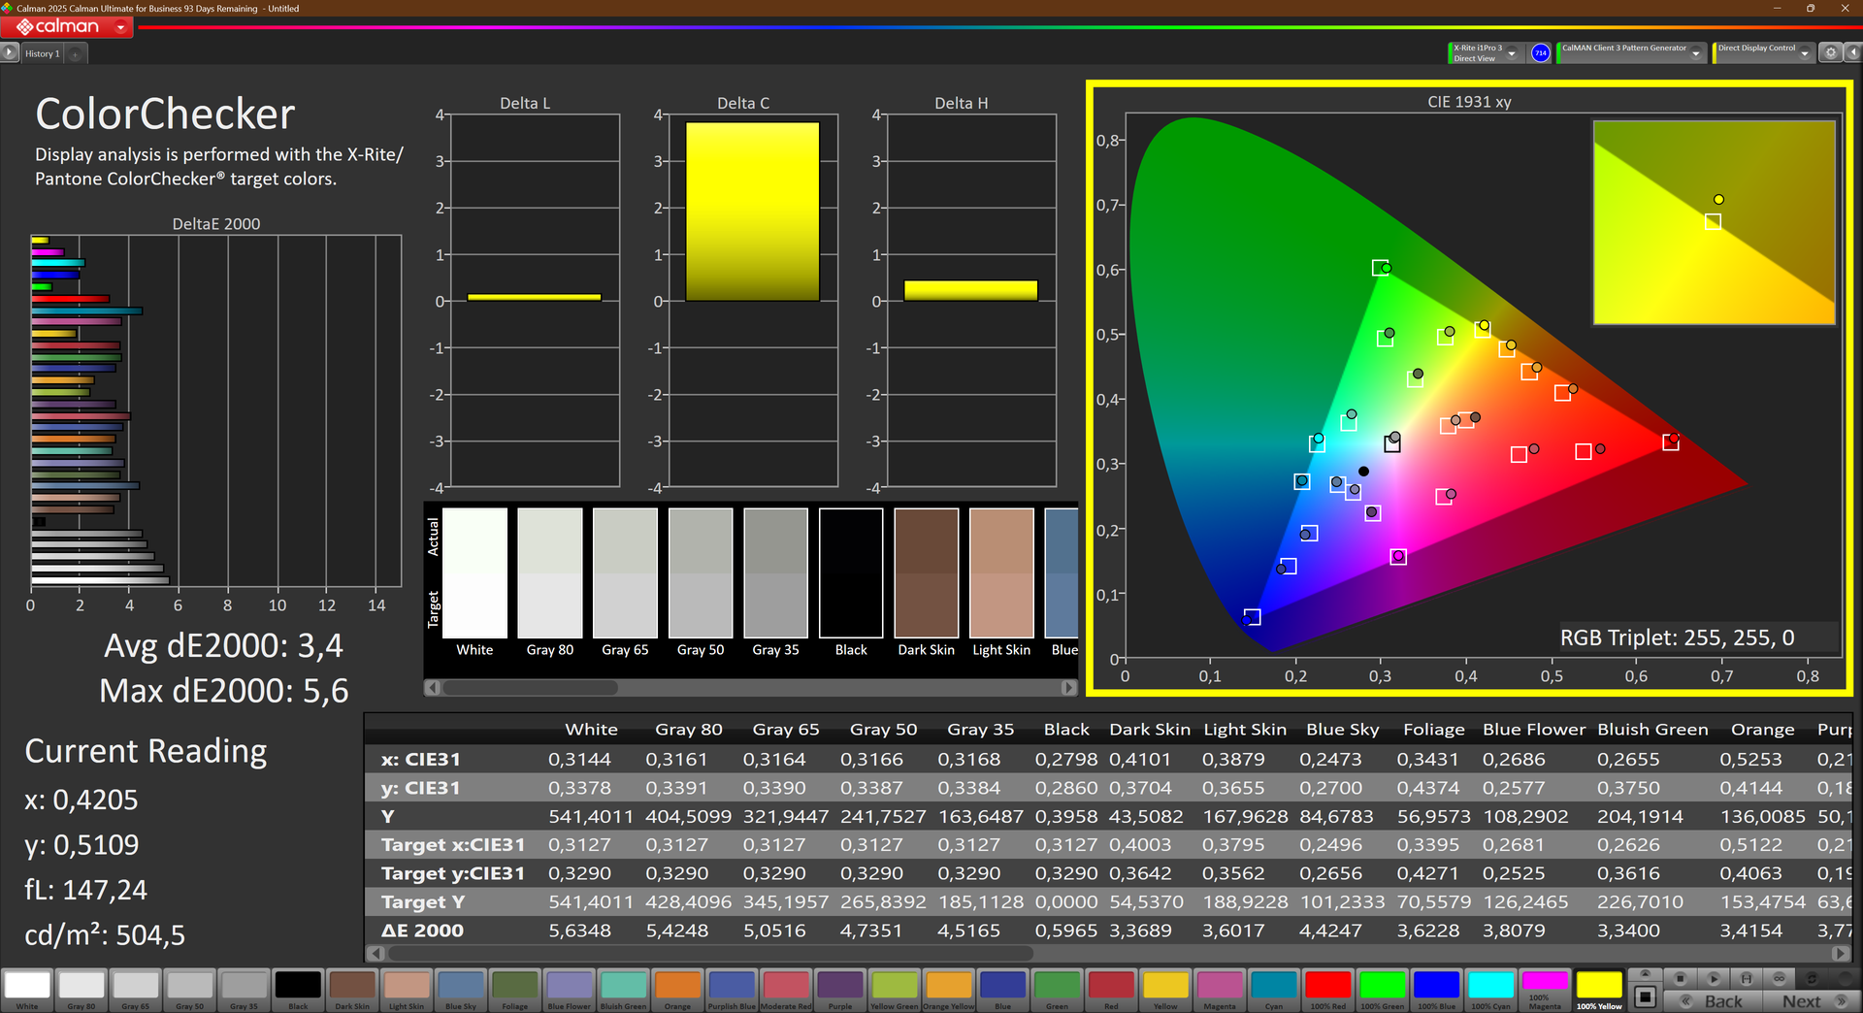Viewport: 1863px width, 1013px height.
Task: Click the color patch strip horizontal scrollbar
Action: [x=530, y=687]
